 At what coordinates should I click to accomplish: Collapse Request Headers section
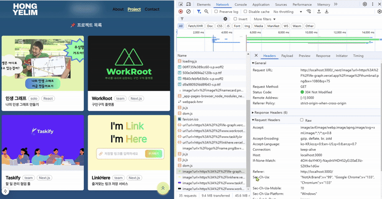(266, 120)
